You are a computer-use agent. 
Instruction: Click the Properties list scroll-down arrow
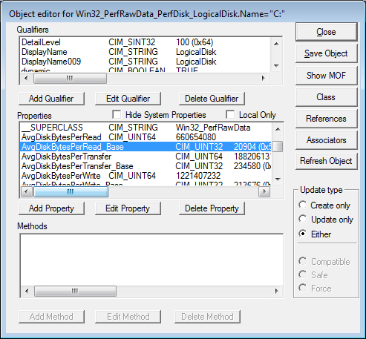coord(278,179)
